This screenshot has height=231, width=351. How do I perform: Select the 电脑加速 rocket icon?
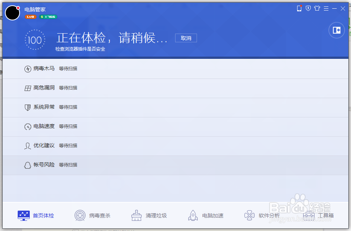coord(192,215)
